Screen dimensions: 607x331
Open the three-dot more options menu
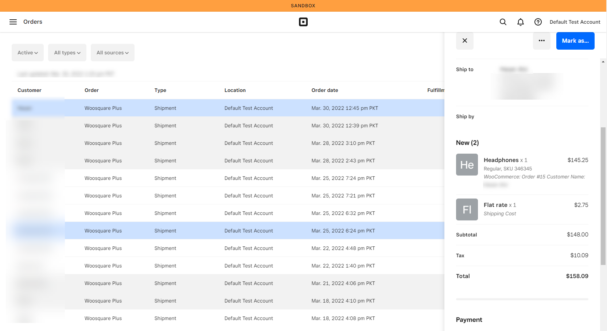(542, 41)
